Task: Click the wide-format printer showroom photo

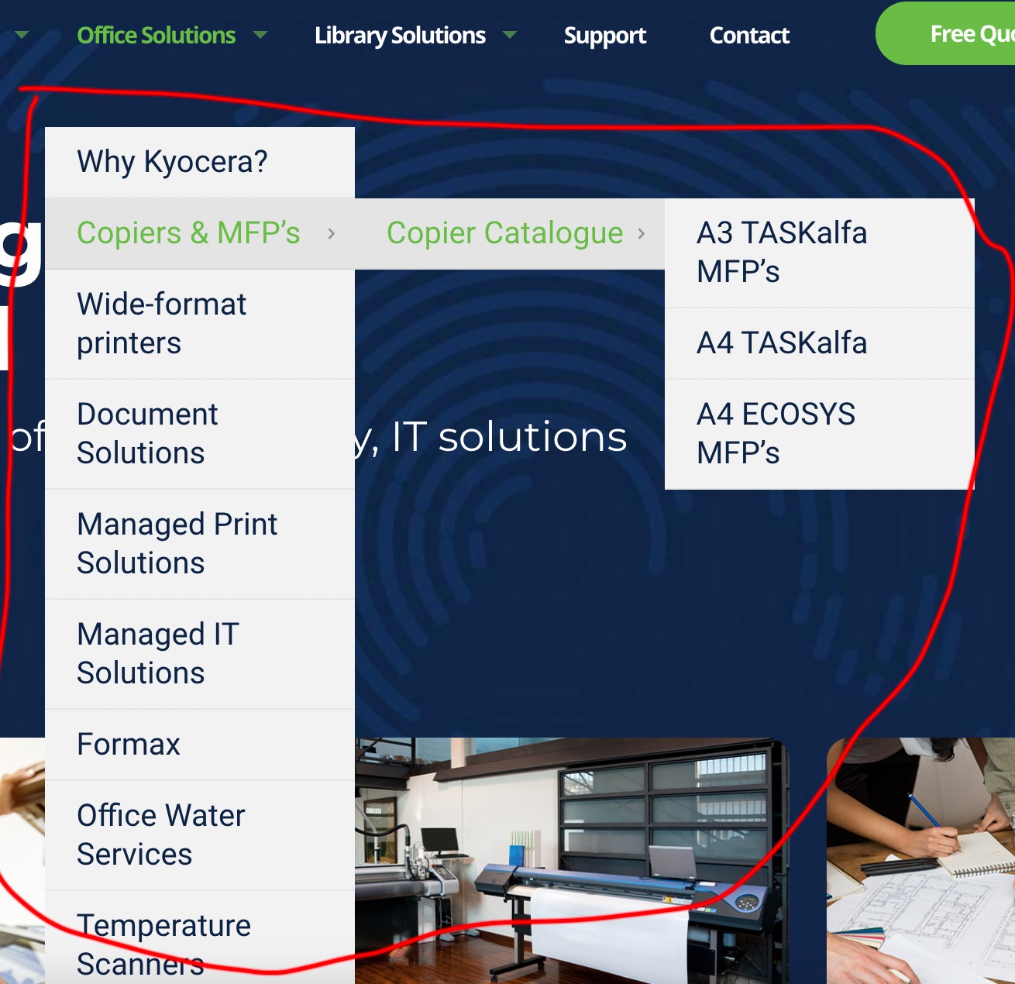Action: [x=572, y=860]
